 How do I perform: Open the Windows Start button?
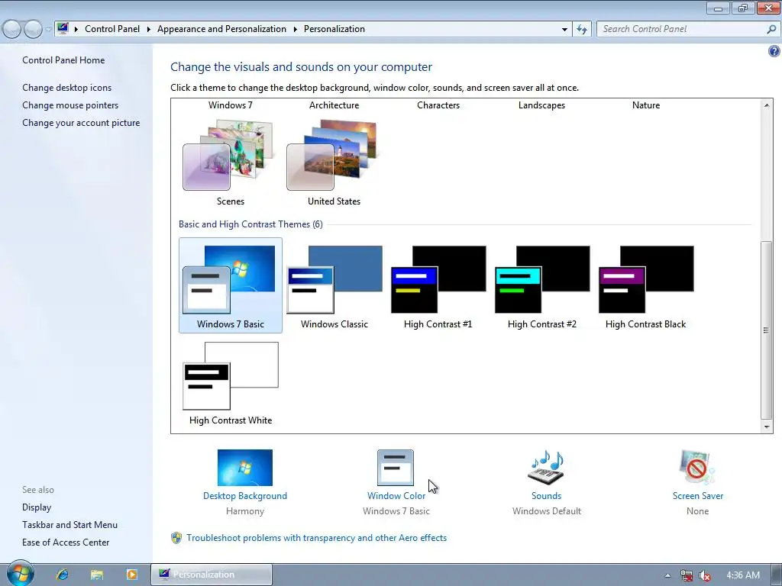coord(20,574)
